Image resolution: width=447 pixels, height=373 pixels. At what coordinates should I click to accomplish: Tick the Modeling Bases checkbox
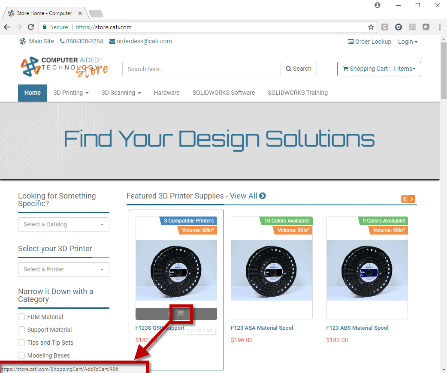tap(21, 355)
